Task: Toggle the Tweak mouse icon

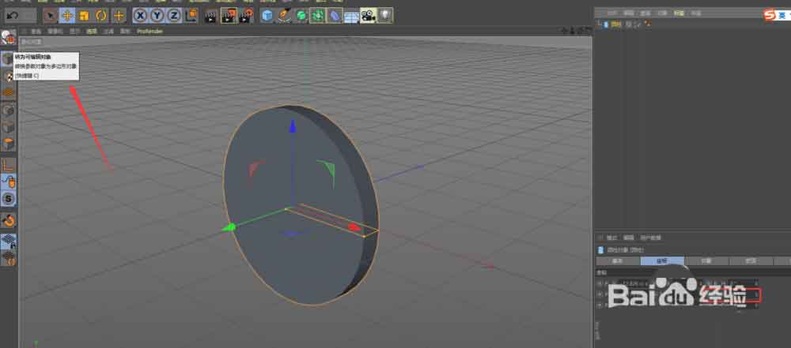Action: [9, 181]
